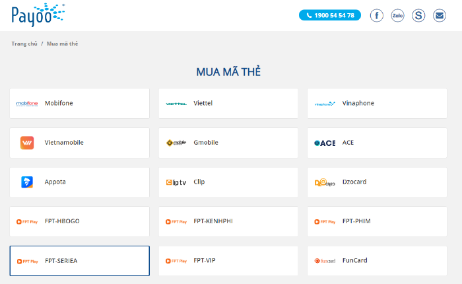This screenshot has height=284, width=462.
Task: Open the email envelope icon
Action: point(440,15)
